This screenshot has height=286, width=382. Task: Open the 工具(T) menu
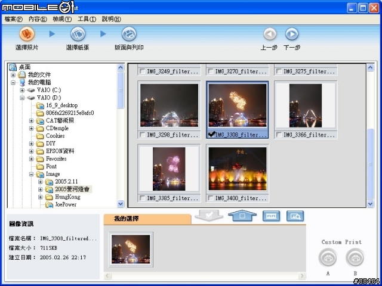87,19
